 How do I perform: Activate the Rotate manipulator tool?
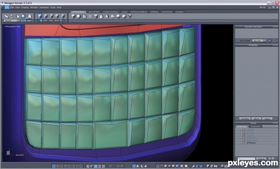pyautogui.click(x=12, y=16)
